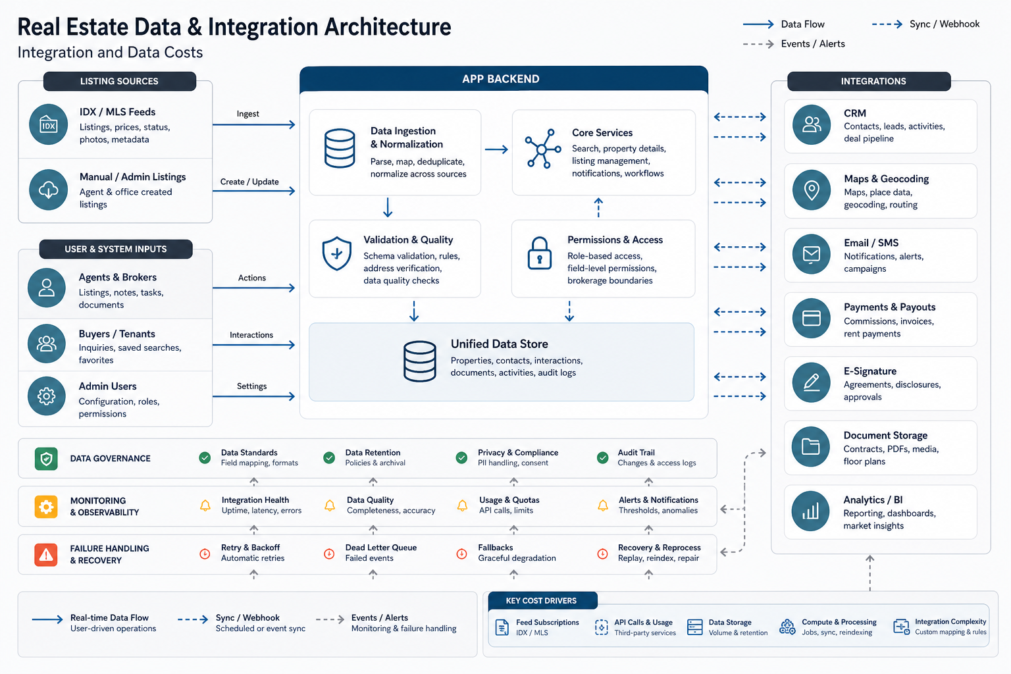Click the E-Signature pen icon
Viewport: 1011px width, 674px height.
point(812,382)
